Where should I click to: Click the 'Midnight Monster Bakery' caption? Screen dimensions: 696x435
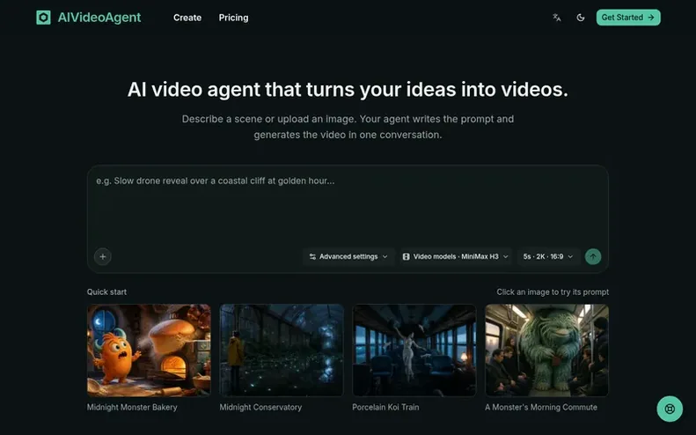click(x=132, y=407)
